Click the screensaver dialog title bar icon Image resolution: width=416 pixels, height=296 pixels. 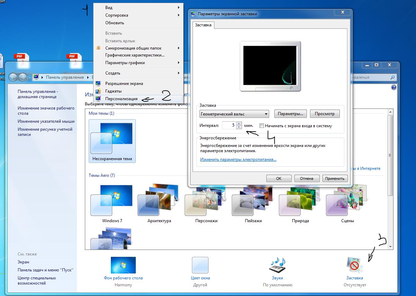click(x=193, y=14)
